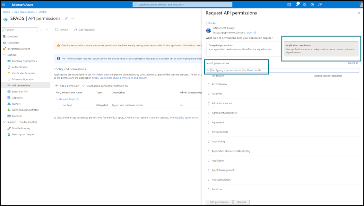364x206 pixels.
Task: Expand the Application-RemoteDesktopConfig group
Action: click(x=209, y=151)
